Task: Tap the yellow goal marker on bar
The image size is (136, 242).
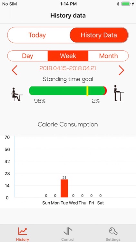Action: (87, 91)
